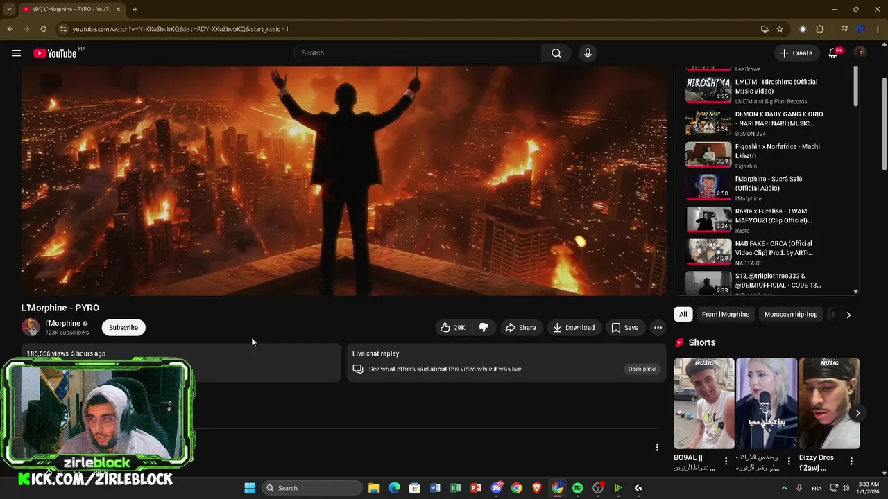The width and height of the screenshot is (888, 499).
Task: Open options for Dizzy Dros short
Action: 851,461
